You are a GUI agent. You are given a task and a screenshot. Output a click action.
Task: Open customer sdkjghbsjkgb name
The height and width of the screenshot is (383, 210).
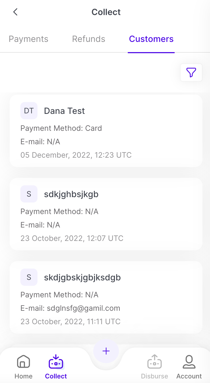[x=71, y=194]
